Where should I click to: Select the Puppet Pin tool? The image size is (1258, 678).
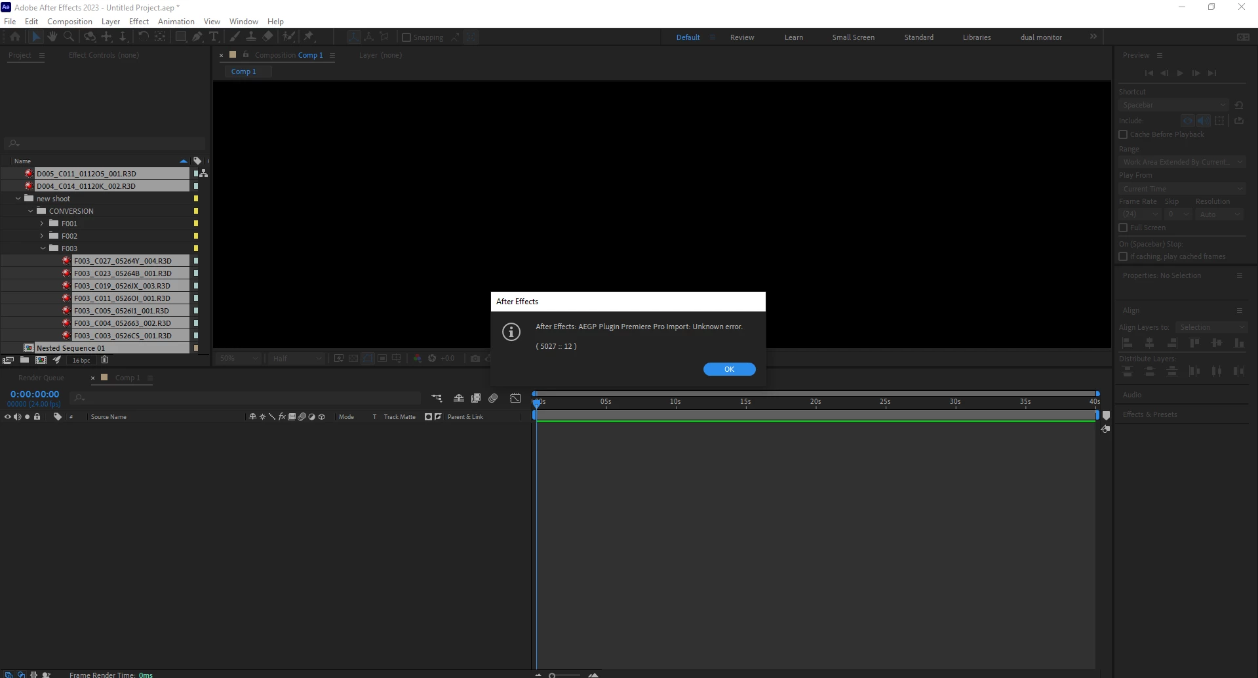[309, 37]
